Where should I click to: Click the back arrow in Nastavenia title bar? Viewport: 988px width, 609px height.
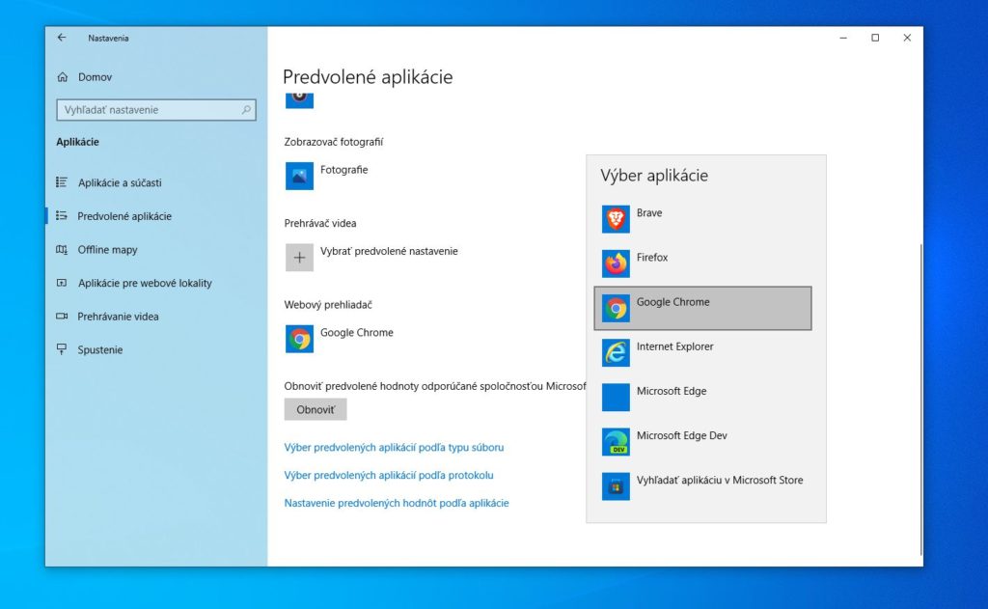click(61, 38)
